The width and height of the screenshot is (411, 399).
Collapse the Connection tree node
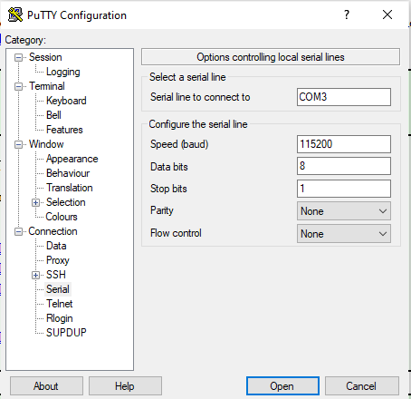pyautogui.click(x=19, y=232)
